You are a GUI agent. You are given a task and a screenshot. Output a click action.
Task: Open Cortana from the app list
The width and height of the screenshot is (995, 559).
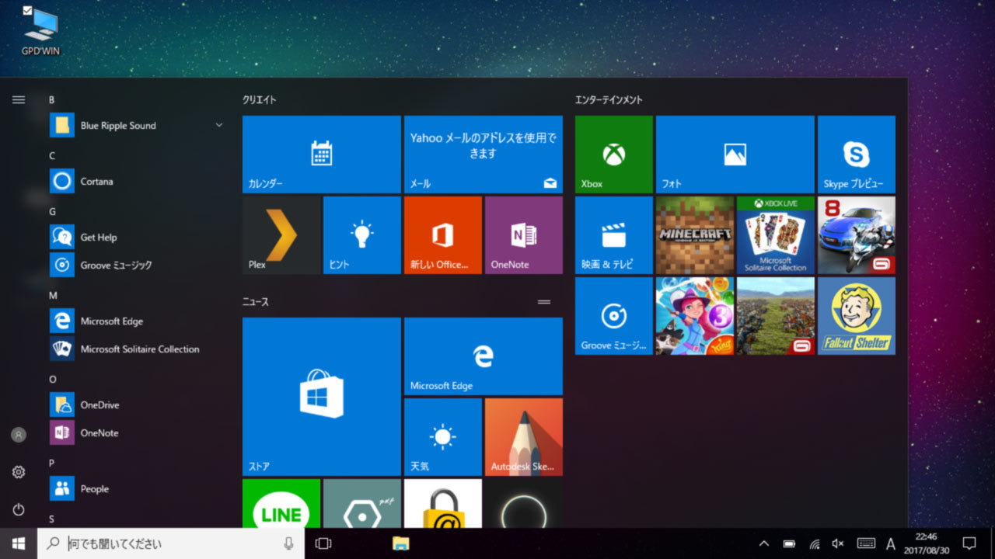coord(138,181)
